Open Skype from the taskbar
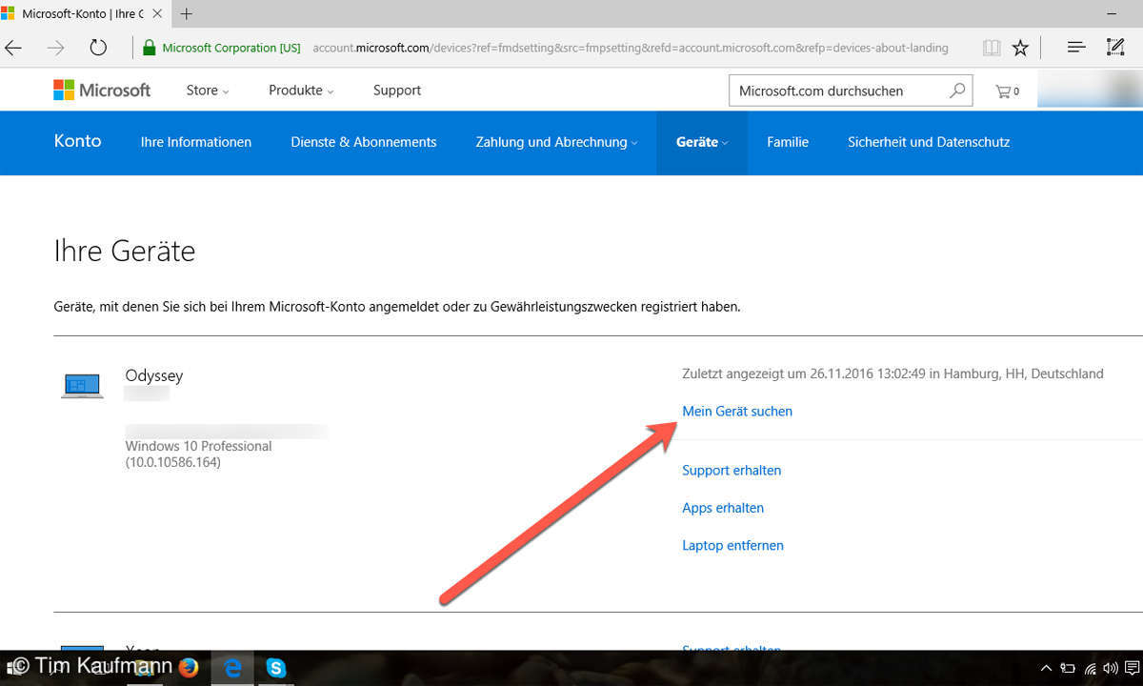 276,667
